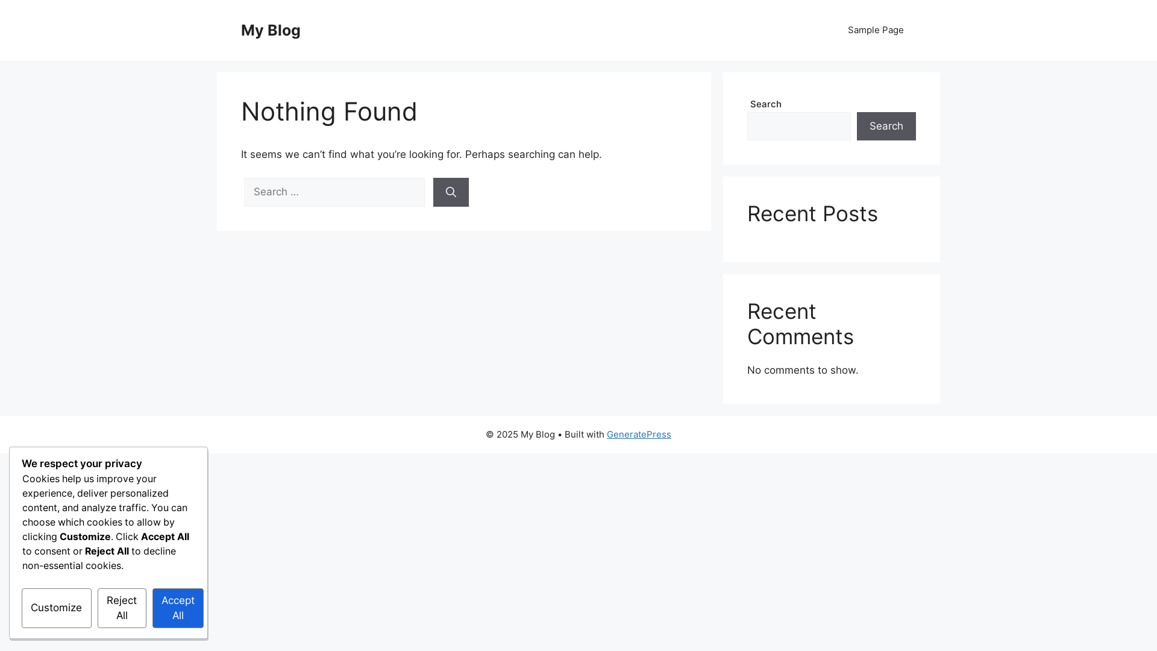Focus the 'Search …' field under Nothing Found
Viewport: 1157px width, 651px height.
pyautogui.click(x=334, y=192)
